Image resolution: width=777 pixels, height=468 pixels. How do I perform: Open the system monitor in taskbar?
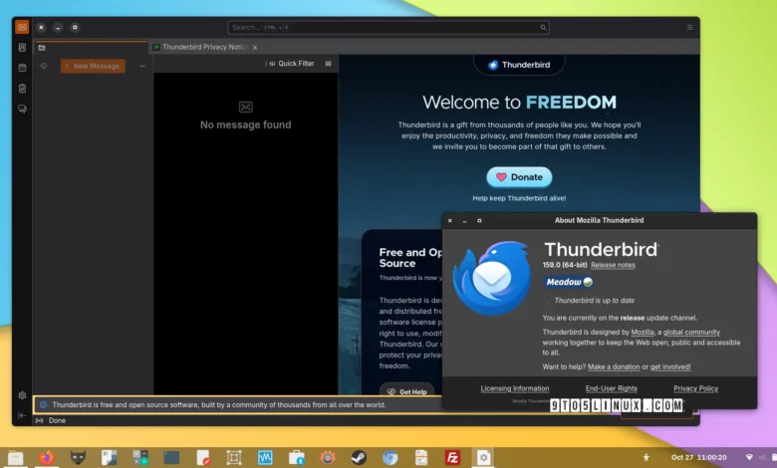[x=265, y=458]
